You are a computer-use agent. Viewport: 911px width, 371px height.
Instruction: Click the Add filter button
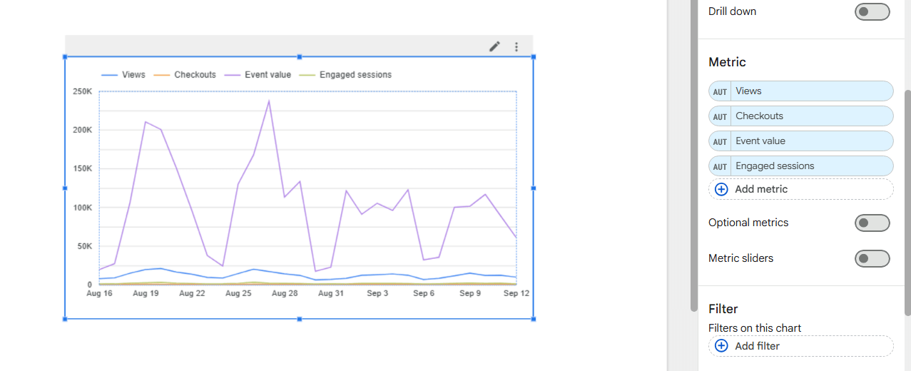coord(800,346)
